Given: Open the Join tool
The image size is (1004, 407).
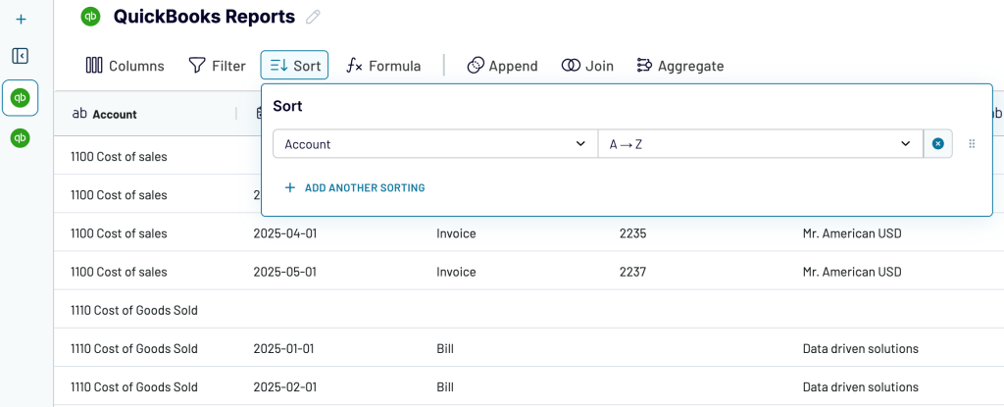Looking at the screenshot, I should 587,66.
